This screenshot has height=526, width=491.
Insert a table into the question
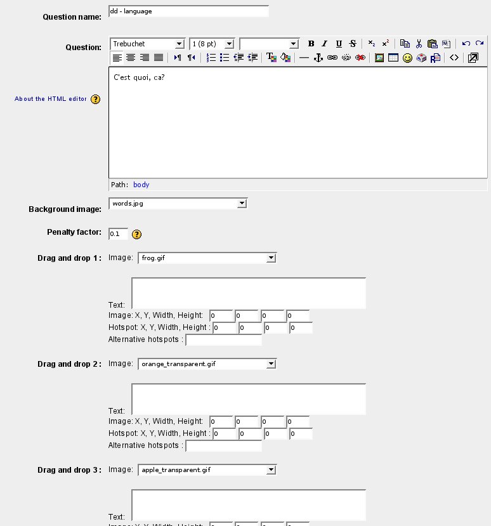coord(393,58)
